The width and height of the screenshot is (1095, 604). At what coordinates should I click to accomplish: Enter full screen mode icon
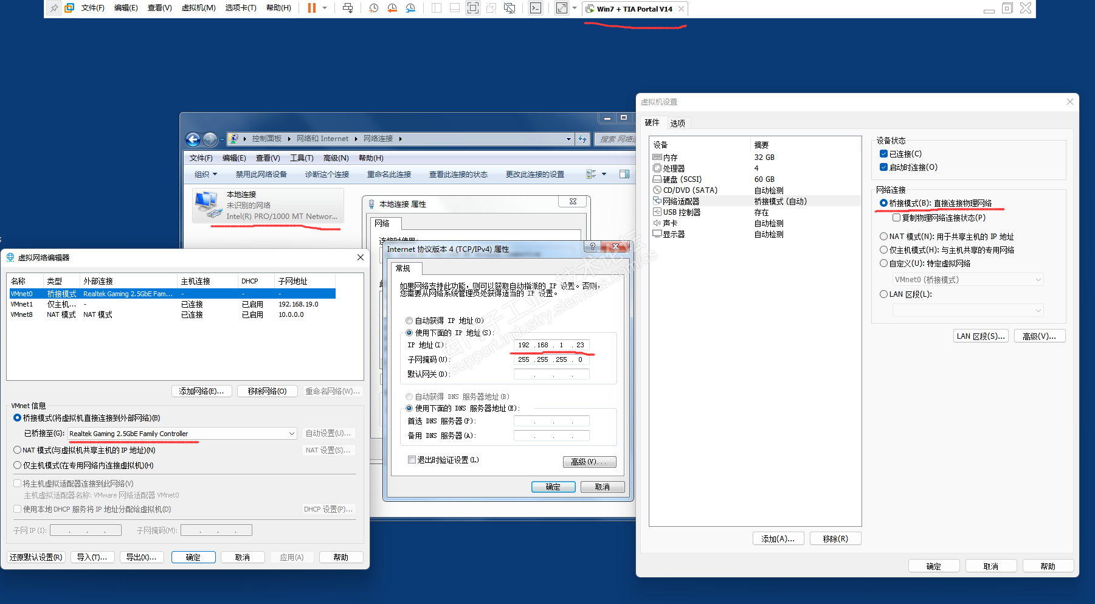(x=473, y=9)
